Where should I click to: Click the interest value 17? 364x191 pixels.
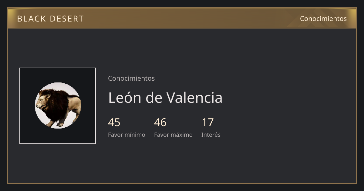208,122
